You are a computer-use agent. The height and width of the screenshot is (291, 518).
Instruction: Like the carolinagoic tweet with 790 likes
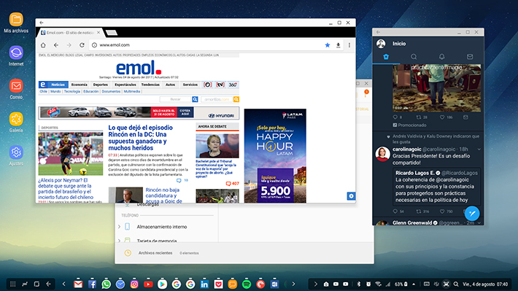click(x=442, y=212)
